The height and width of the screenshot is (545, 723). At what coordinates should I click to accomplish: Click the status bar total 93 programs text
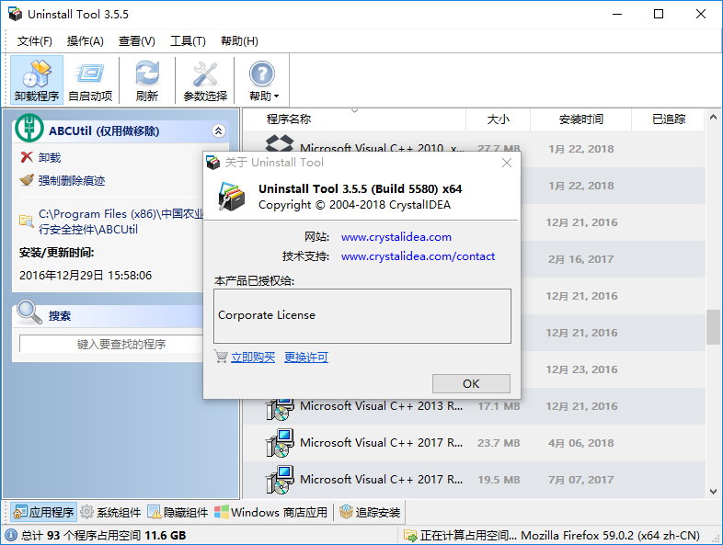point(103,535)
